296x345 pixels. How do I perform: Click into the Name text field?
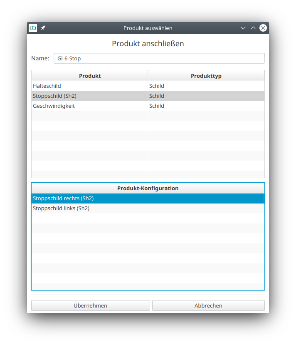[x=159, y=58]
